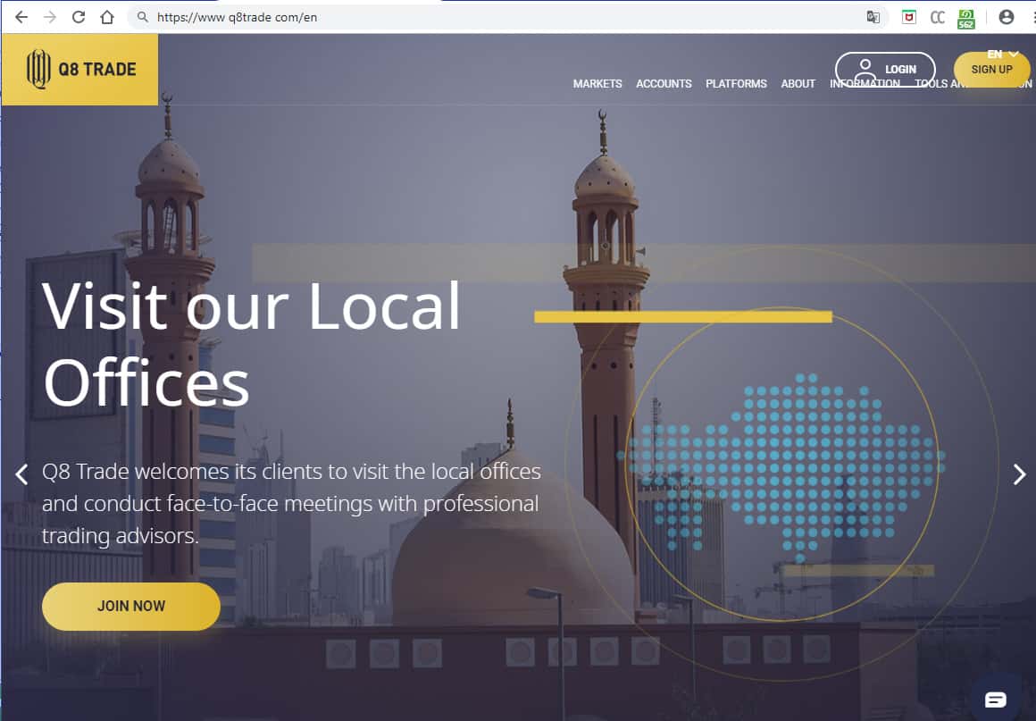Go back using the browser back arrow
This screenshot has width=1036, height=721.
[21, 17]
